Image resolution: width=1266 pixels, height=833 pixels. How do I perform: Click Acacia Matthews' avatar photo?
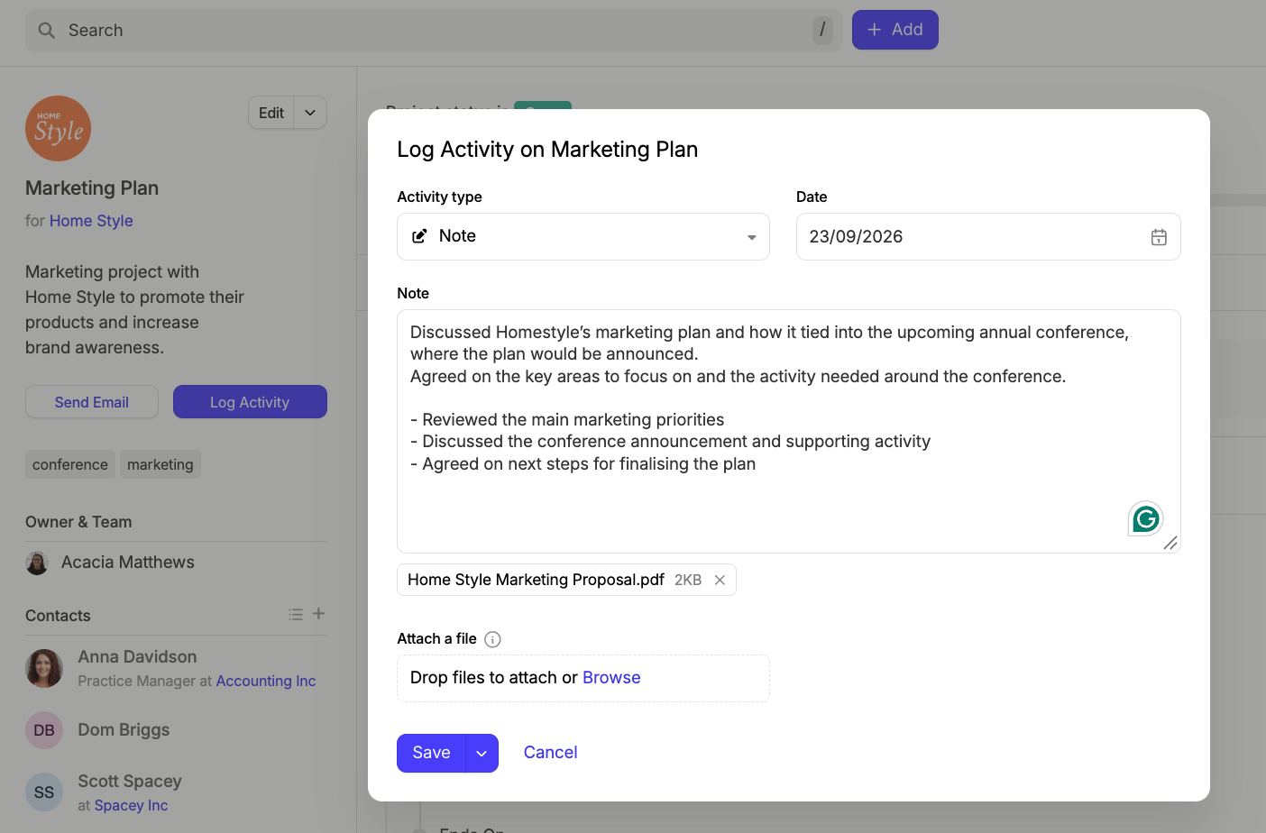pyautogui.click(x=37, y=563)
